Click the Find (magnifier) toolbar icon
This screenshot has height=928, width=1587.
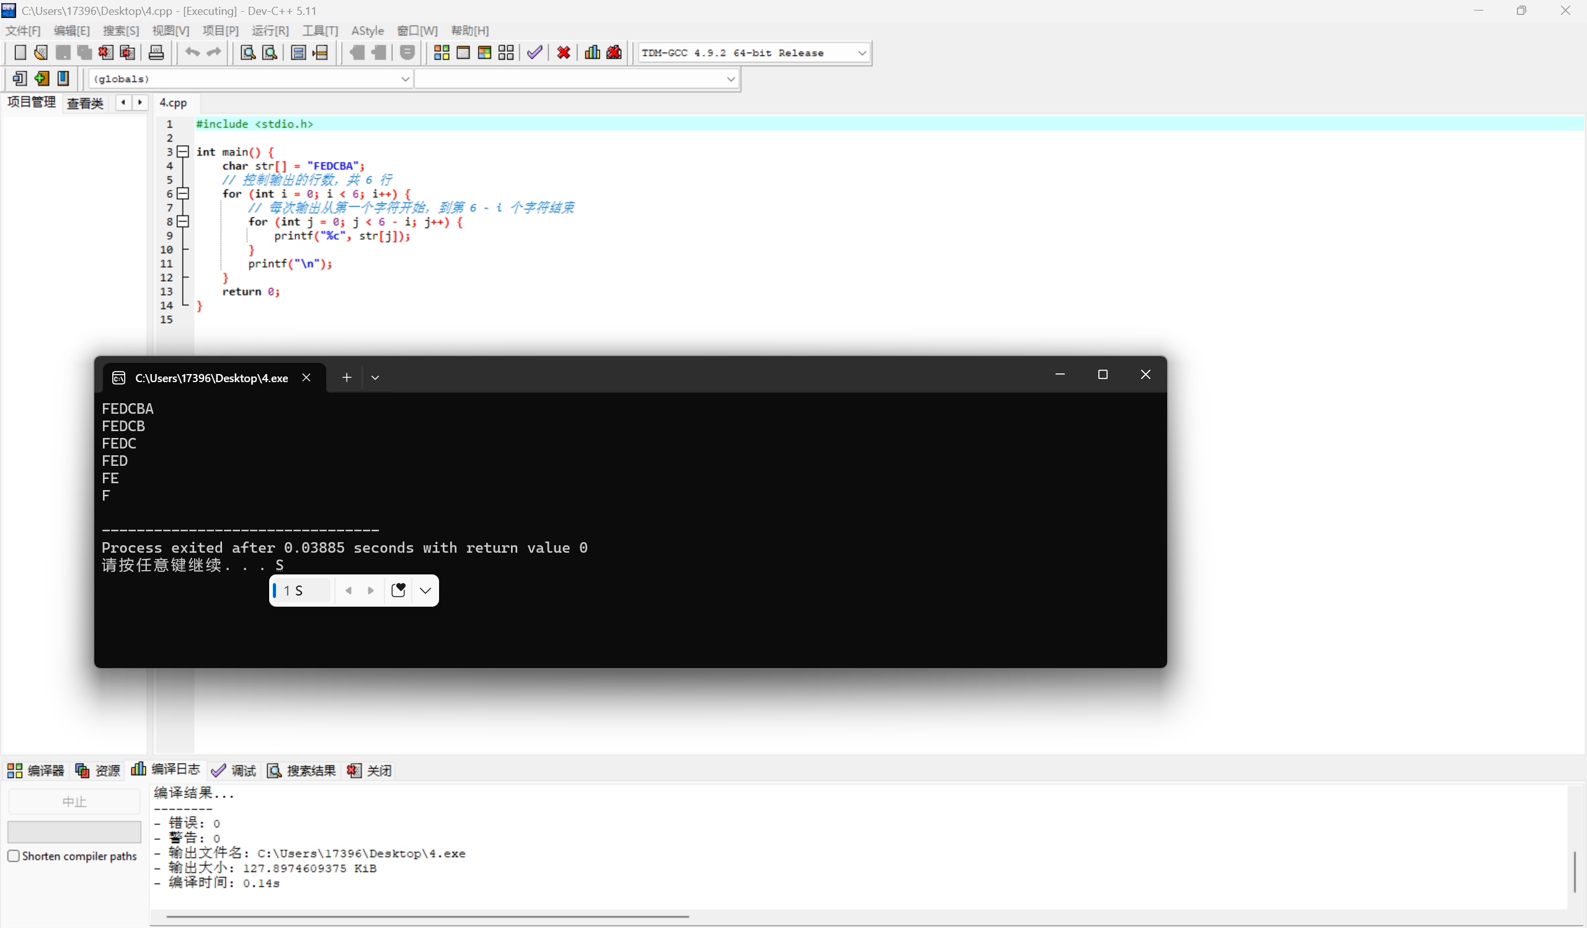point(247,53)
